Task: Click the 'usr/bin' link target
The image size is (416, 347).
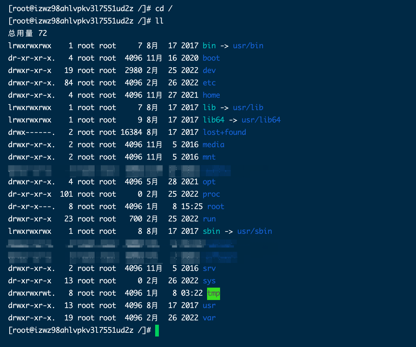Action: 248,46
